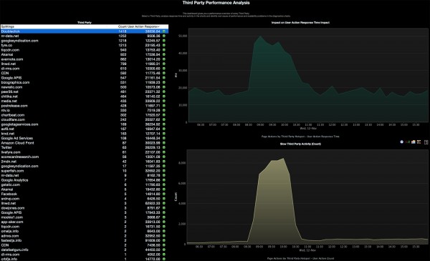Click the red-green bar chart icon above lower chart
This screenshot has width=430, height=261.
coord(408,142)
